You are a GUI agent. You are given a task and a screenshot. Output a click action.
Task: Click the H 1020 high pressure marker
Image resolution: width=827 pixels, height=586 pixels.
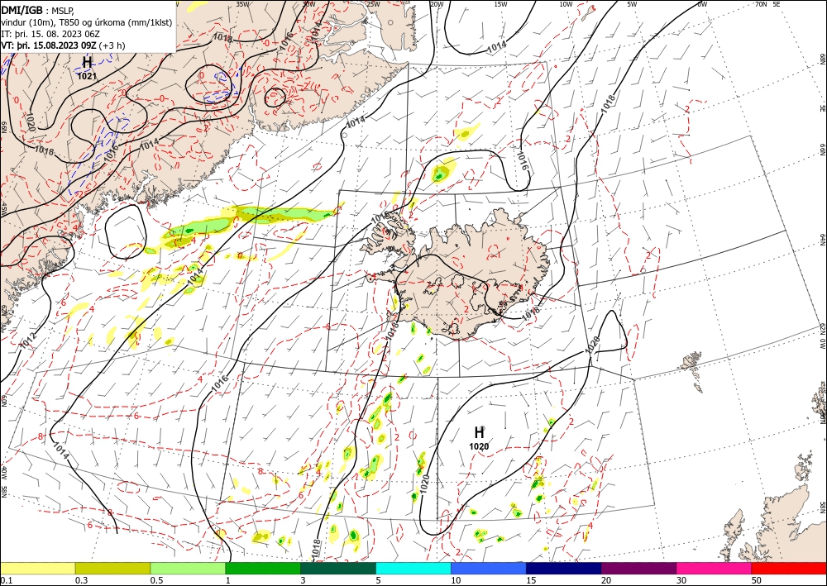point(479,438)
